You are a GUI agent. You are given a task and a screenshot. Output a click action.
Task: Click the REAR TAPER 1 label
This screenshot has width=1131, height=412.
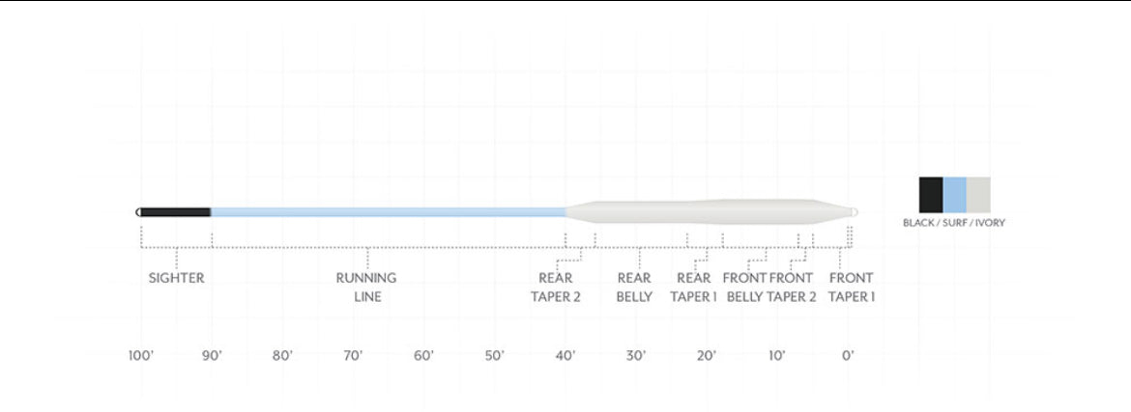pyautogui.click(x=694, y=288)
